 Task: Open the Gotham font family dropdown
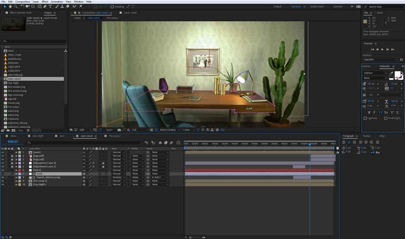[x=375, y=73]
